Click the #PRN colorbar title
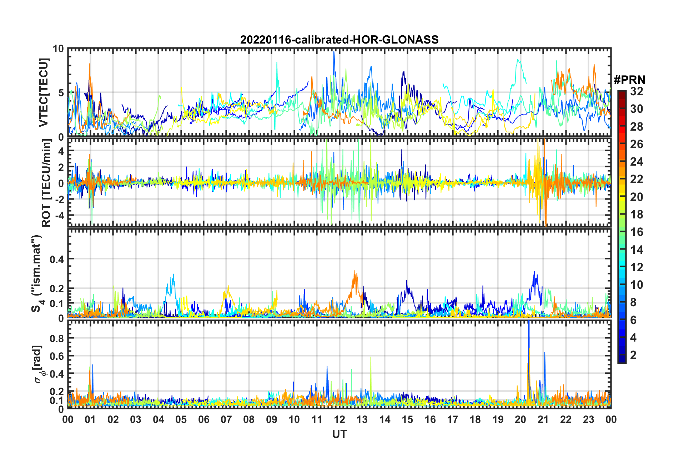This screenshot has height=454, width=679. 629,80
